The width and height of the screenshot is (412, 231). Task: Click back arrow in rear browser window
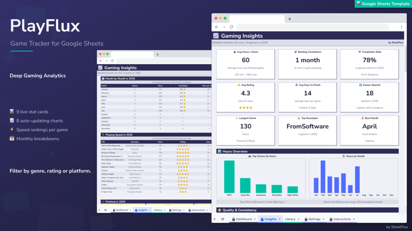tap(101, 61)
